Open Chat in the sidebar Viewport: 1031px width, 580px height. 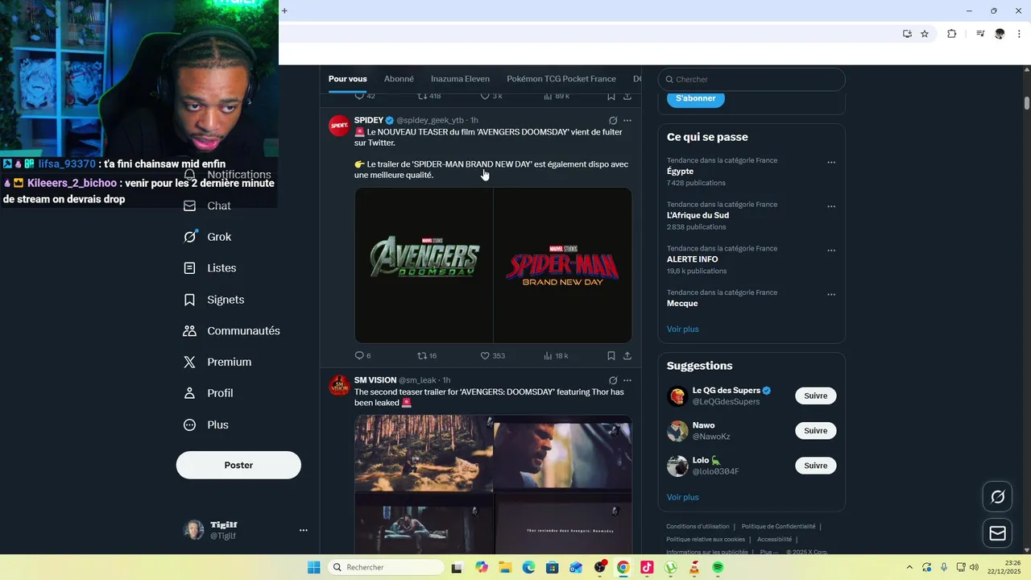(x=207, y=205)
